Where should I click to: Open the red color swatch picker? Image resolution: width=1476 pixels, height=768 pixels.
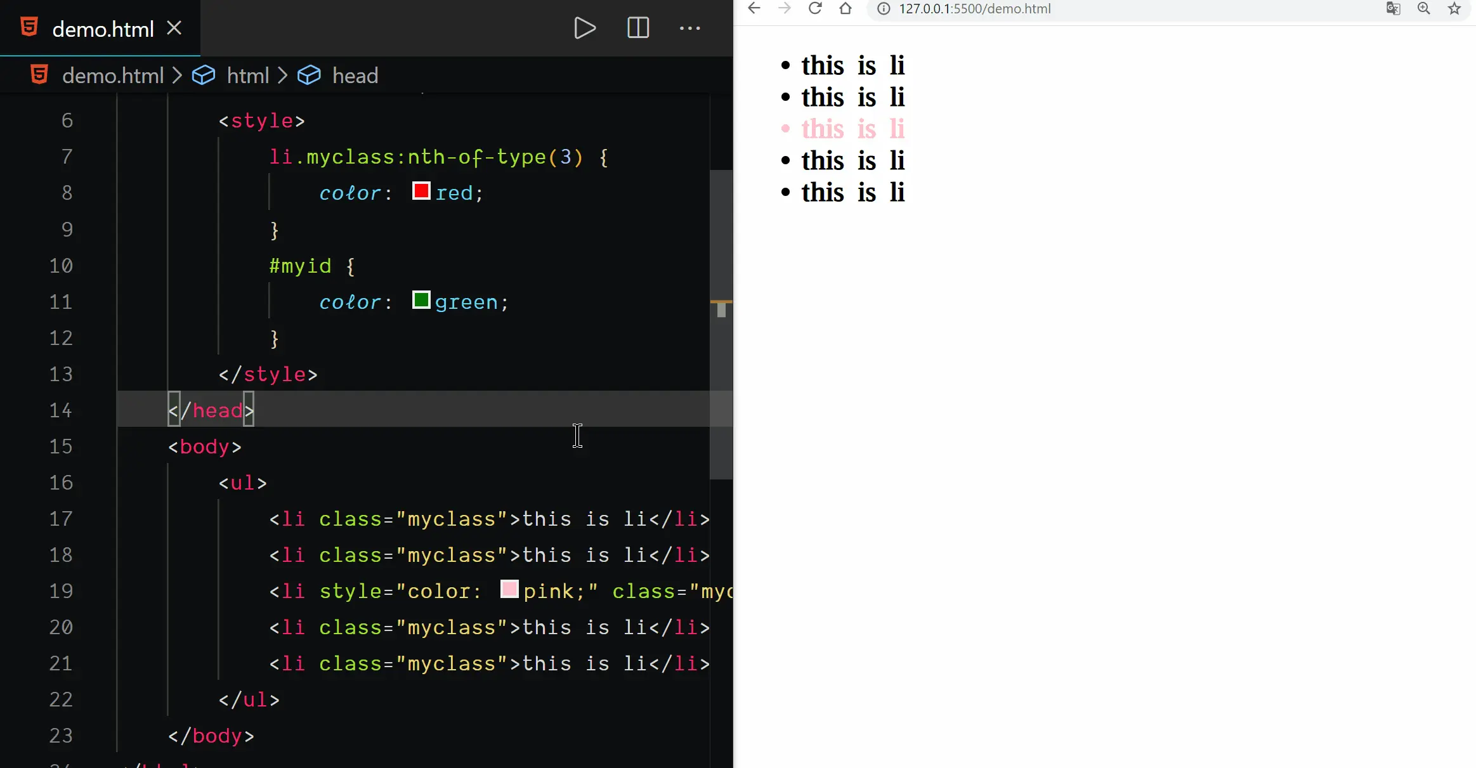point(421,191)
